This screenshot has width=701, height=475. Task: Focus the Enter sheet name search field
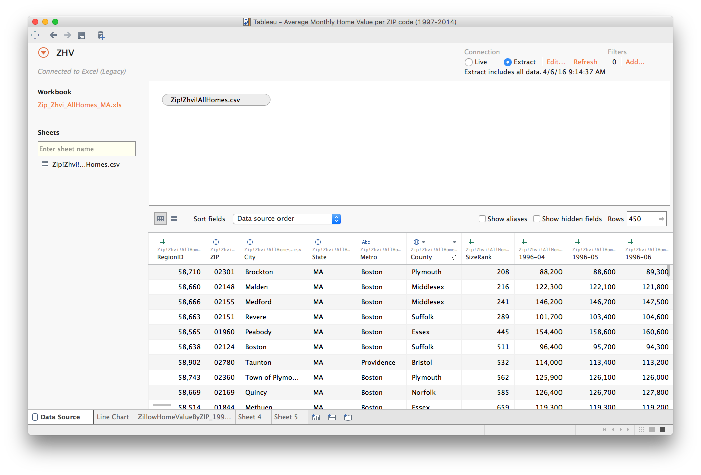(x=87, y=149)
